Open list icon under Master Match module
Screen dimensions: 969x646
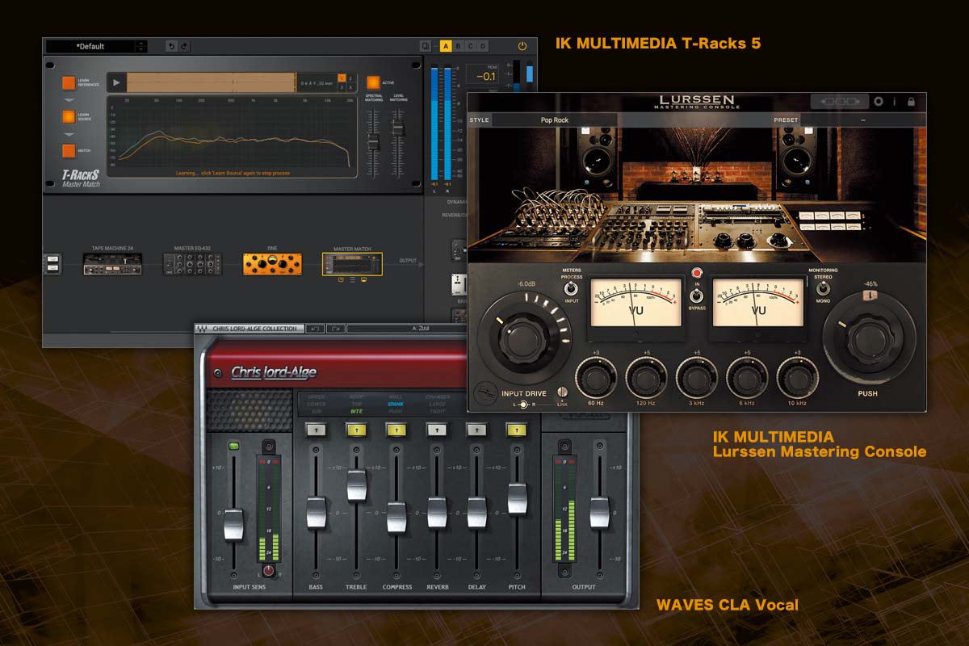(x=353, y=280)
